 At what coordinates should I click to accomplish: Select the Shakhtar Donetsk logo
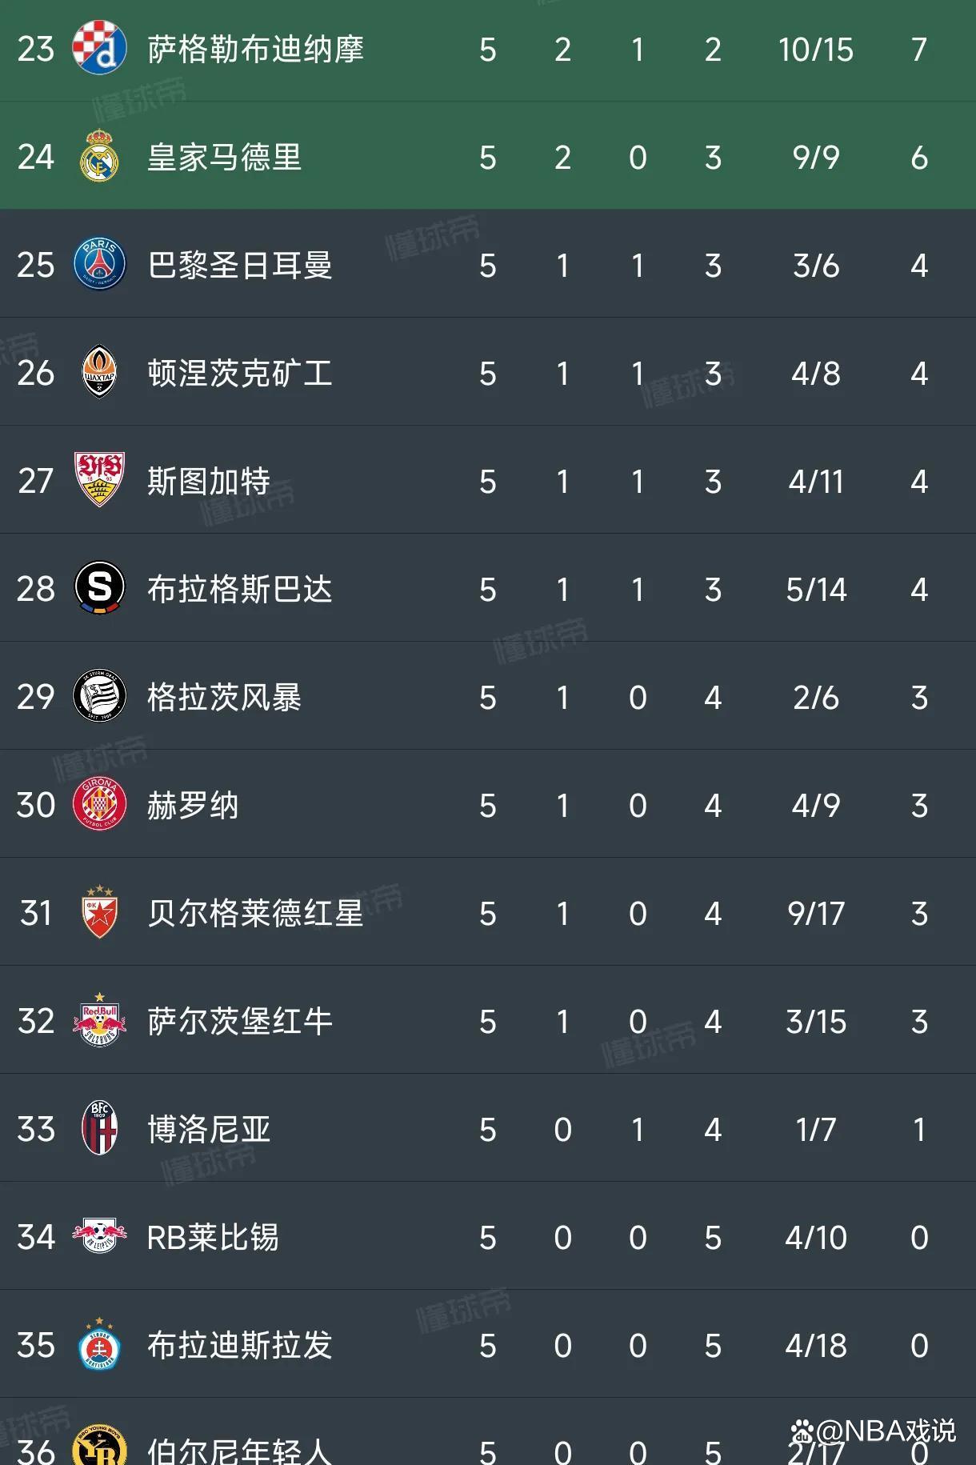pos(99,374)
